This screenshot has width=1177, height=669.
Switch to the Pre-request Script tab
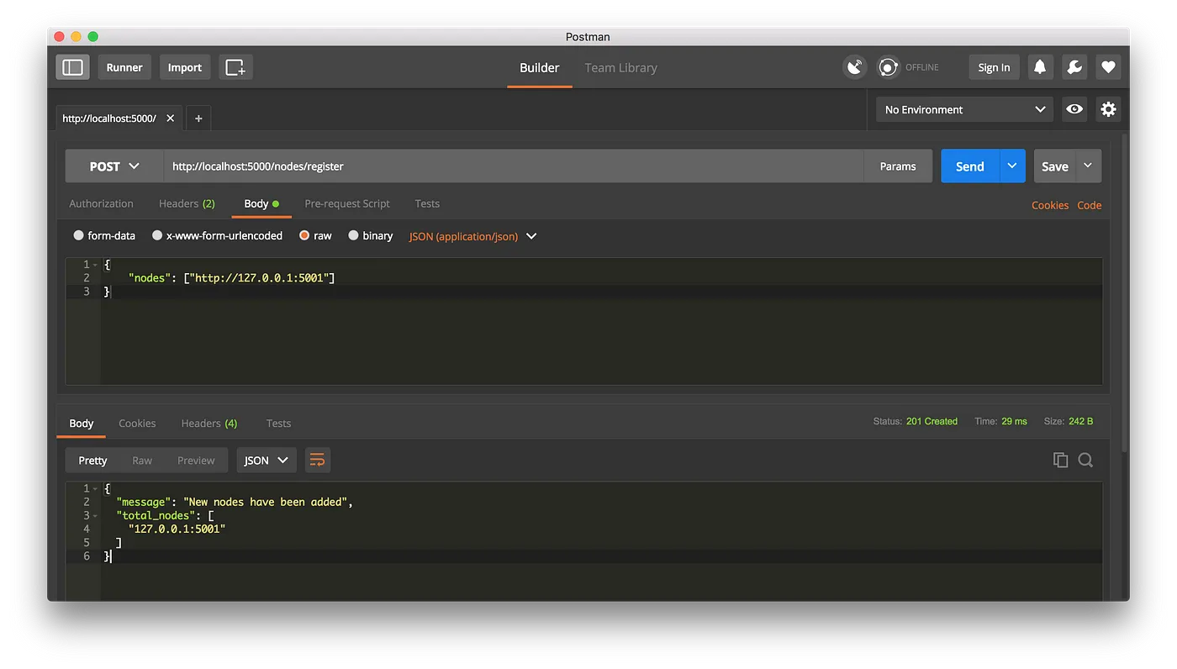347,203
